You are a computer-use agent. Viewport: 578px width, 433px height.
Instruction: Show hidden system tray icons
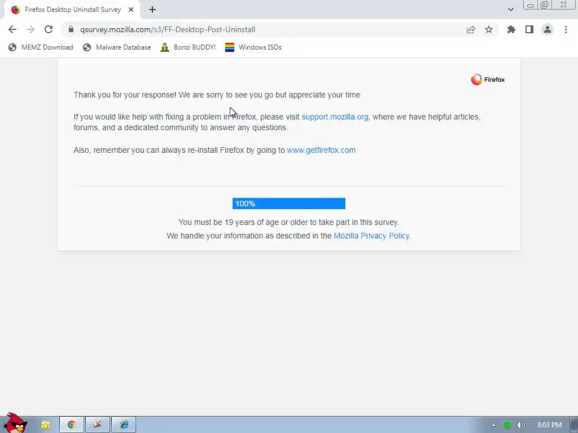point(493,425)
